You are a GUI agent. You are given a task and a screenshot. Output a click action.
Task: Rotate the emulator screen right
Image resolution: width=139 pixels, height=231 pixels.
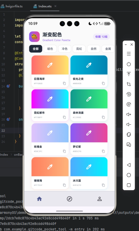tap(129, 104)
